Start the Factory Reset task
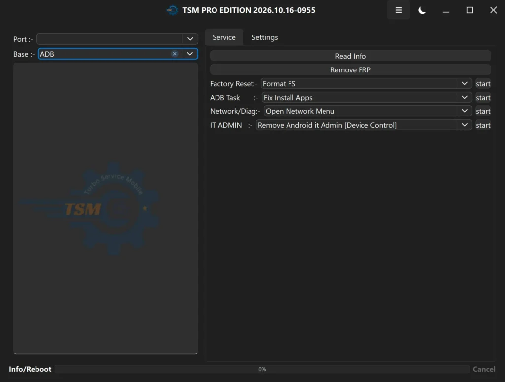 (x=483, y=84)
